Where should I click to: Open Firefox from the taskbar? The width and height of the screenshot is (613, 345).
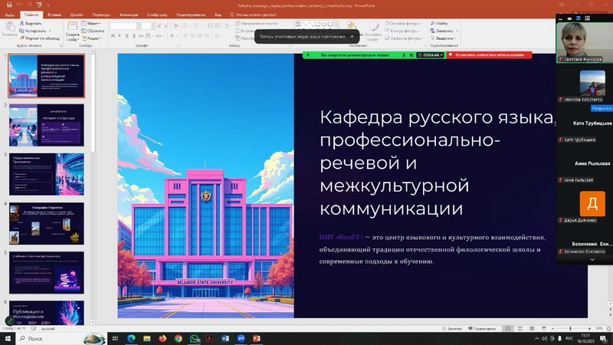point(162,338)
